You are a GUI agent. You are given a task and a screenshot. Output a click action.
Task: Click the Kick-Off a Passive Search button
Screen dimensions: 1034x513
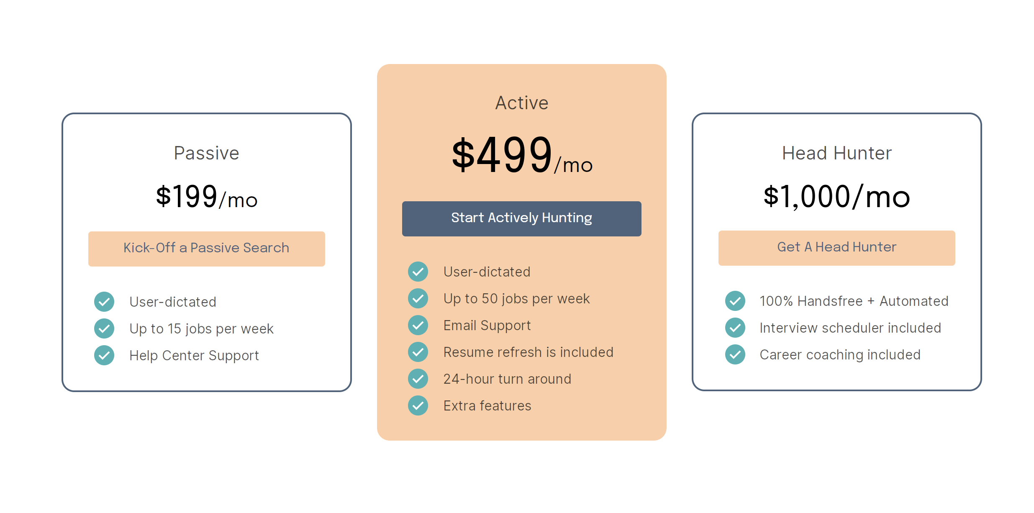click(x=206, y=249)
